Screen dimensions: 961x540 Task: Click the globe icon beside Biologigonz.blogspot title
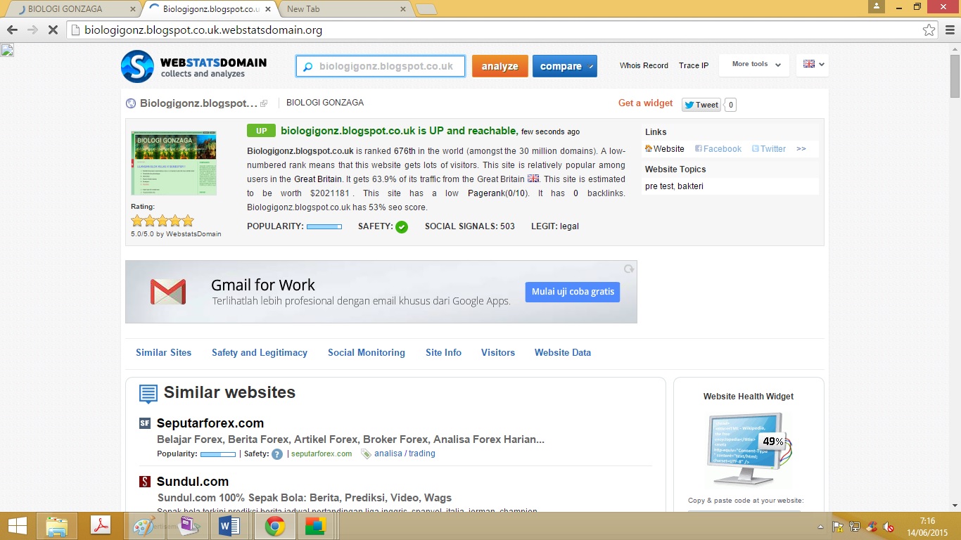[x=131, y=103]
